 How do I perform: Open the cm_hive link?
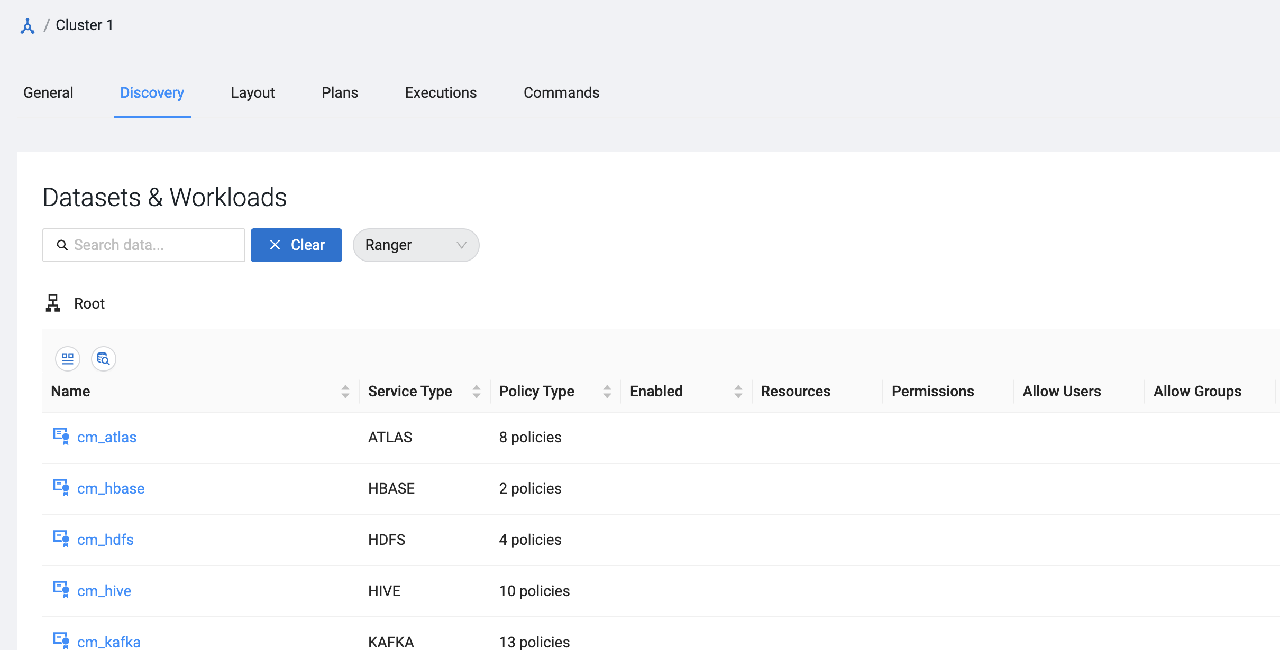pos(104,591)
